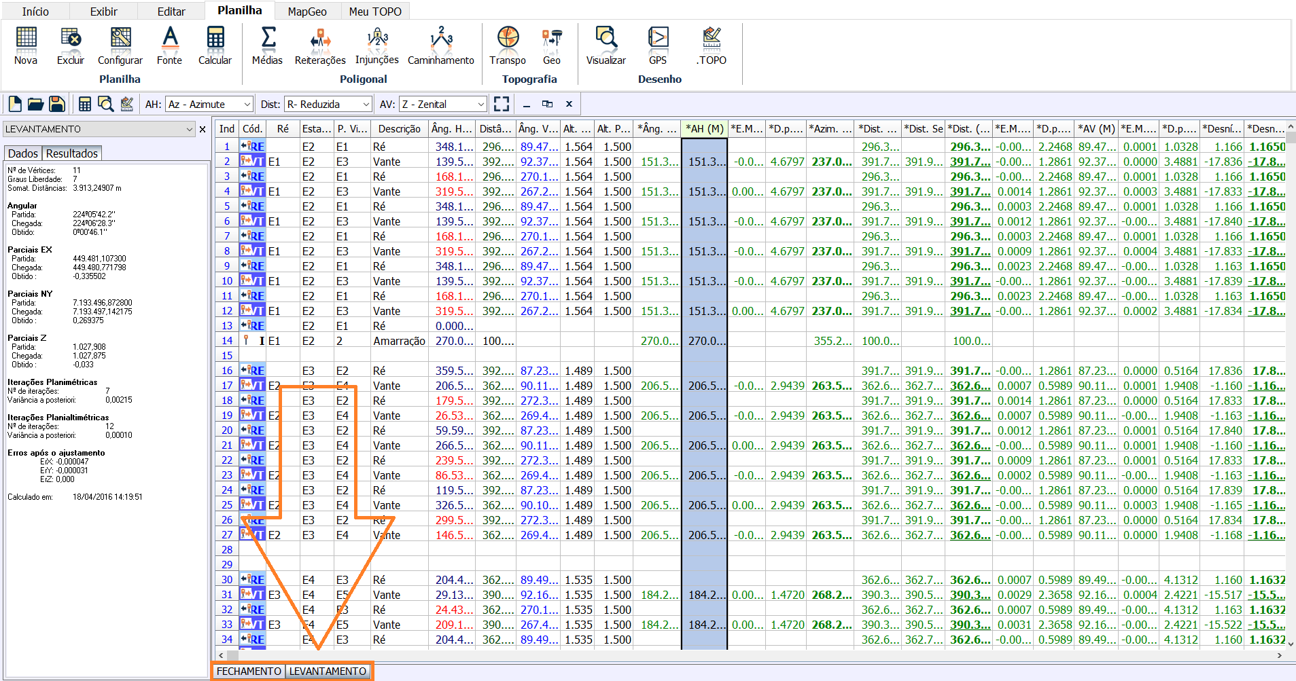
Task: Expand the Dist Reduzida combo box
Action: [366, 105]
